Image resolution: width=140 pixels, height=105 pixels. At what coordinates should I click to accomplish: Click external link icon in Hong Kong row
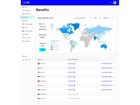pyautogui.click(x=74, y=81)
